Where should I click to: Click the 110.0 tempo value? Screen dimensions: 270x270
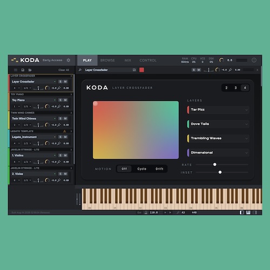coord(154,213)
